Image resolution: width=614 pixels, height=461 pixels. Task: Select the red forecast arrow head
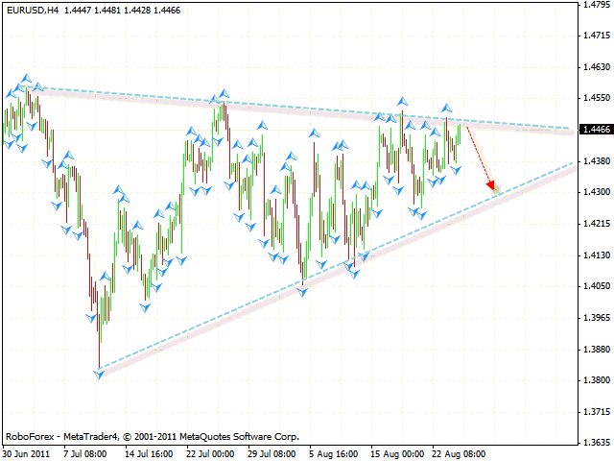point(490,185)
